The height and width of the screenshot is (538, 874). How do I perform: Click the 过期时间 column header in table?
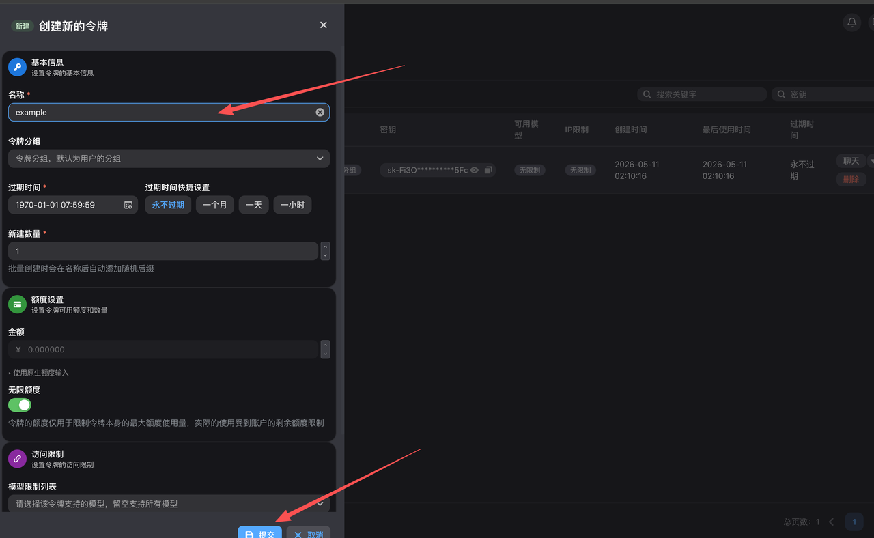(x=802, y=130)
